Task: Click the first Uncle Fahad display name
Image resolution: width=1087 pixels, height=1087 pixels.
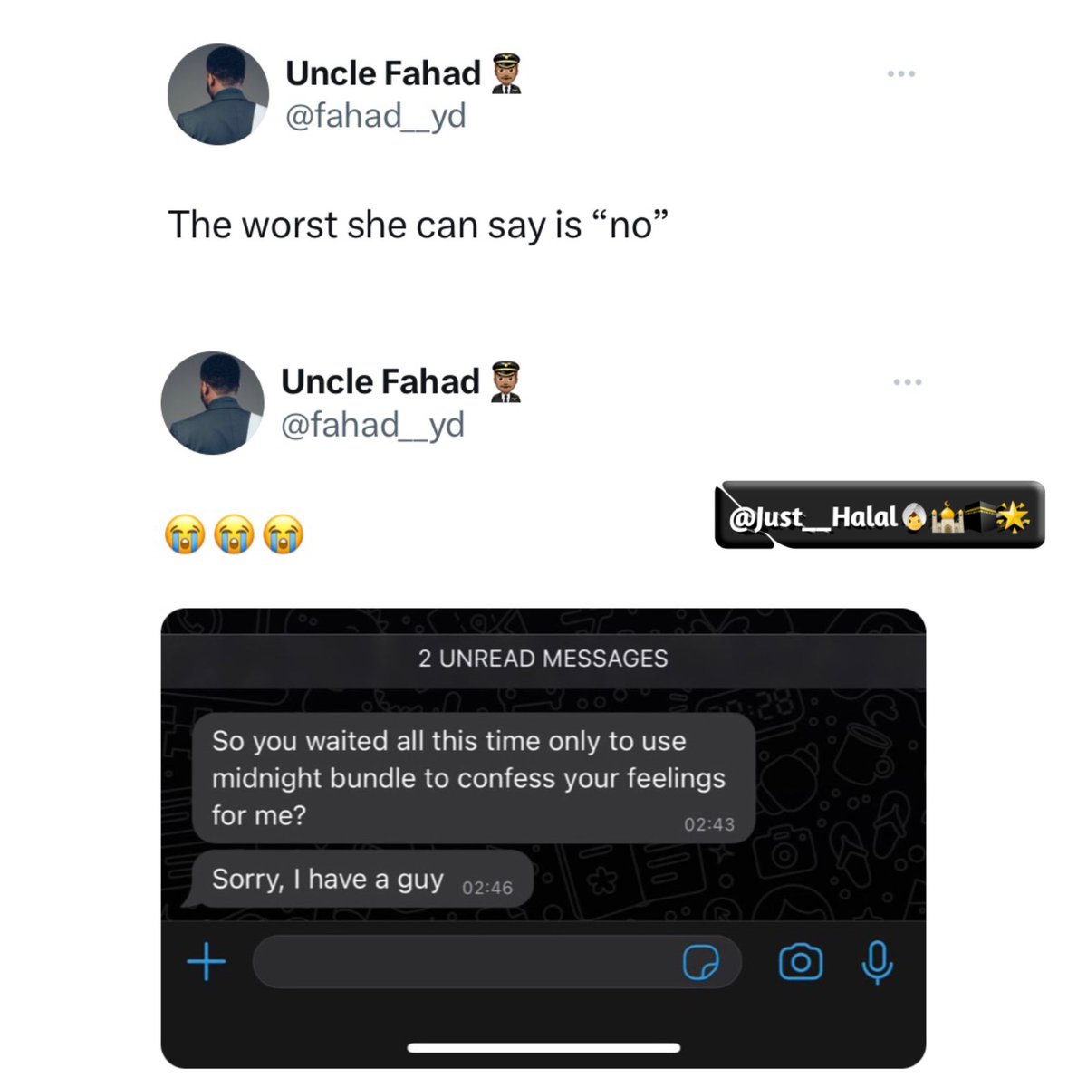Action: pos(383,73)
